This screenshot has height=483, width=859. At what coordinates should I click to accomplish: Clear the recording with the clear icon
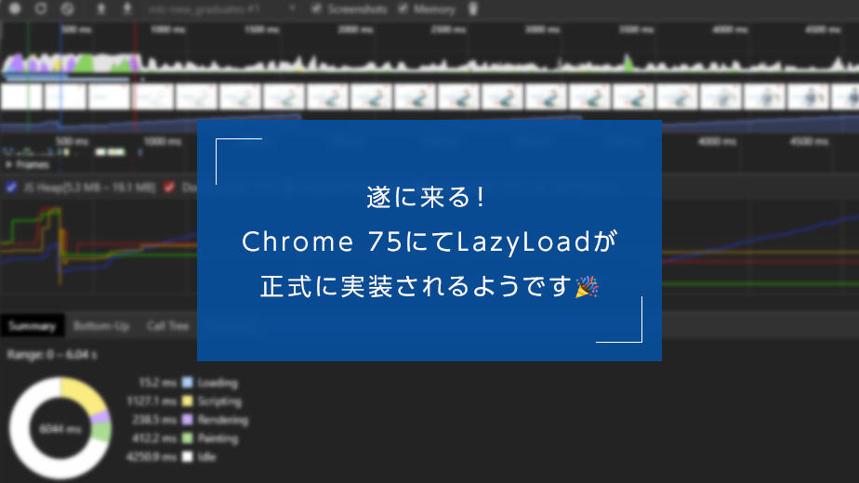[x=67, y=8]
